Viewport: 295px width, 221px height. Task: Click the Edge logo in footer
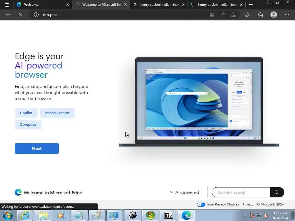point(18,192)
